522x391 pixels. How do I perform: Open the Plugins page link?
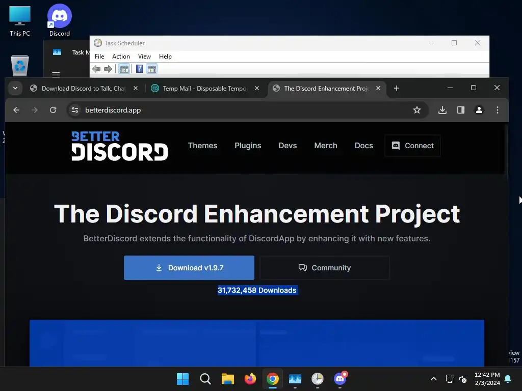click(x=248, y=146)
